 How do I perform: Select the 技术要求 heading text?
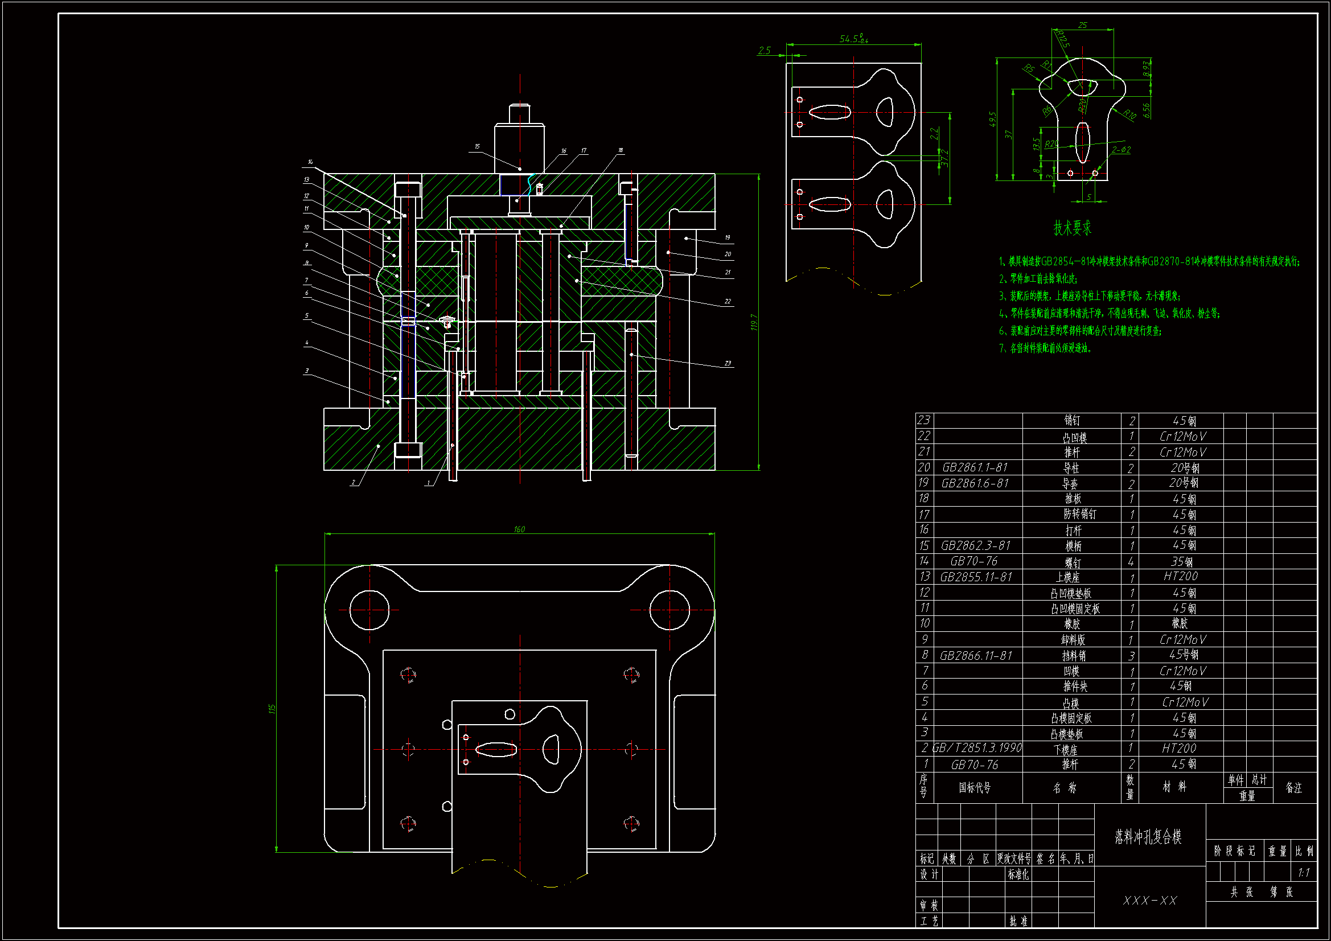(x=1072, y=228)
